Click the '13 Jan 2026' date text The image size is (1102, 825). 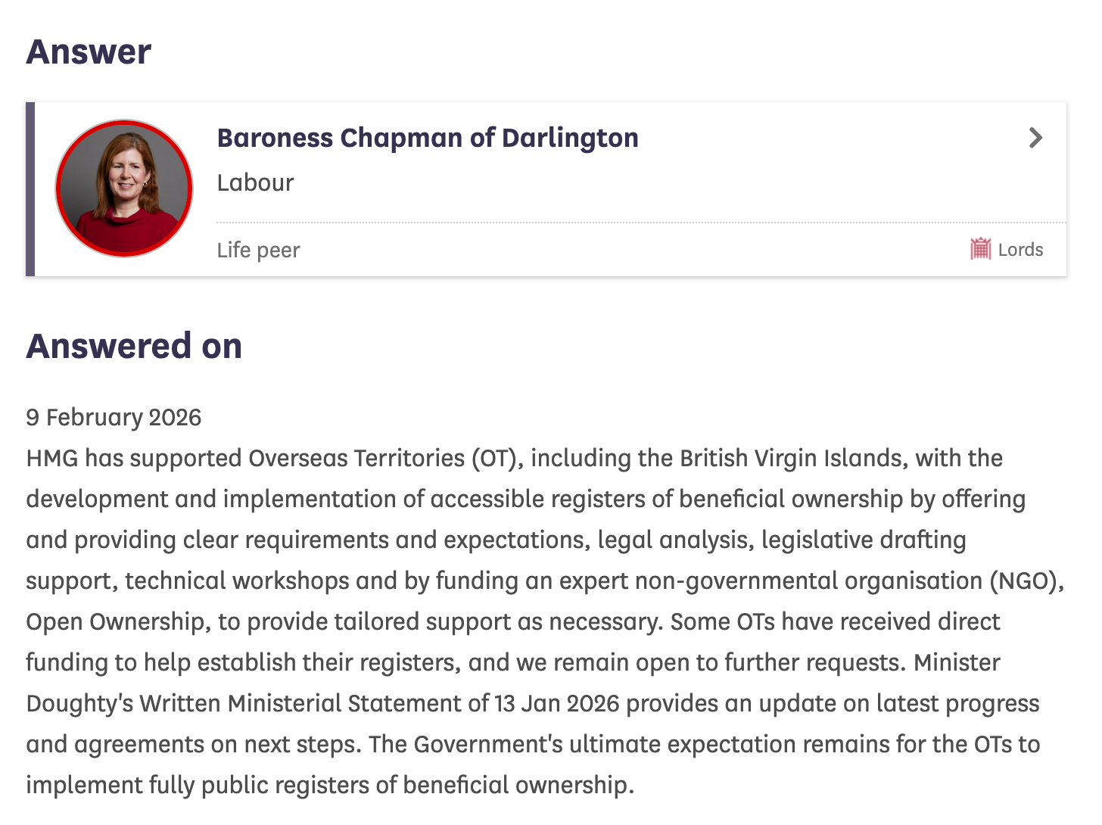(x=556, y=704)
